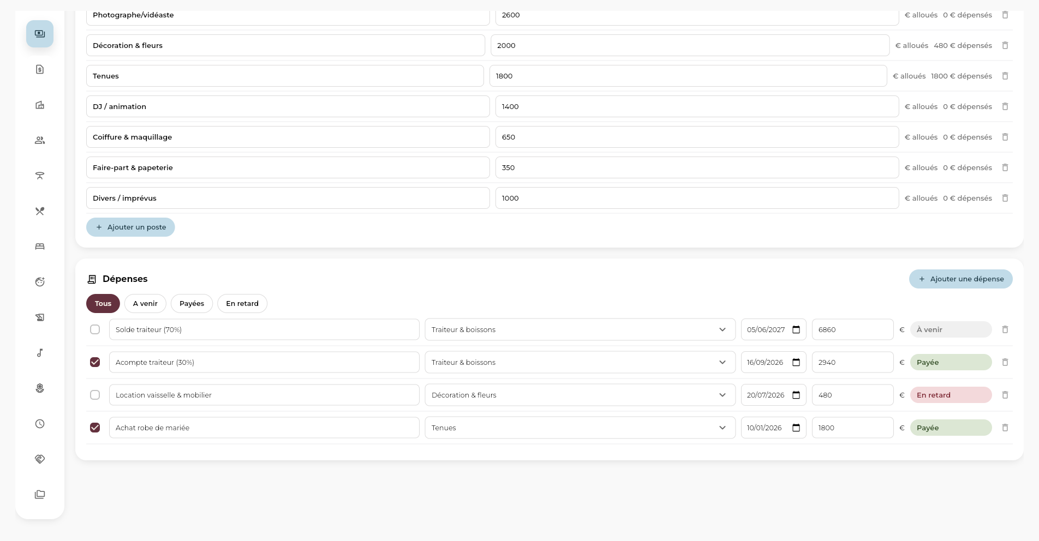
Task: Uncheck the Achat robe de mariée checkbox
Action: point(95,428)
